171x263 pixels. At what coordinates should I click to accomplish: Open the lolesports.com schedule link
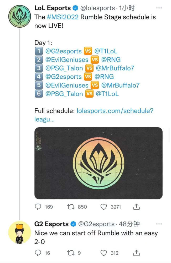pos(115,111)
